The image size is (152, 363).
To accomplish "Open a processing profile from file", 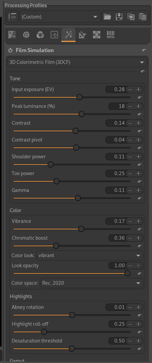I will tap(107, 17).
